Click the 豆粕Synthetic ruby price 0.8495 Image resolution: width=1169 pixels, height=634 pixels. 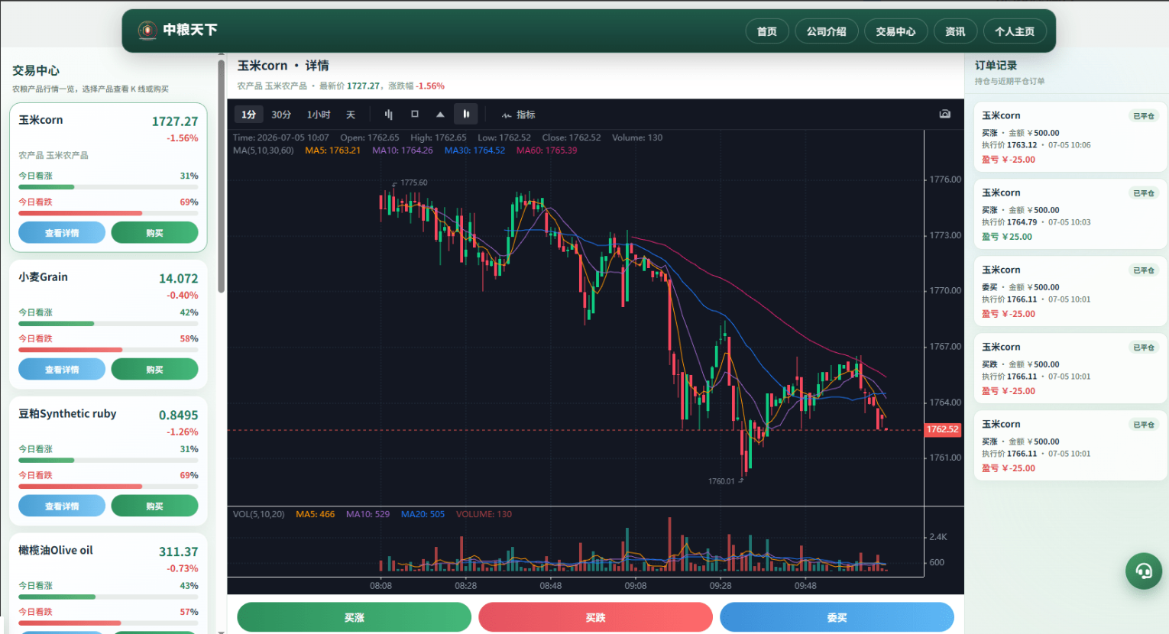point(179,416)
